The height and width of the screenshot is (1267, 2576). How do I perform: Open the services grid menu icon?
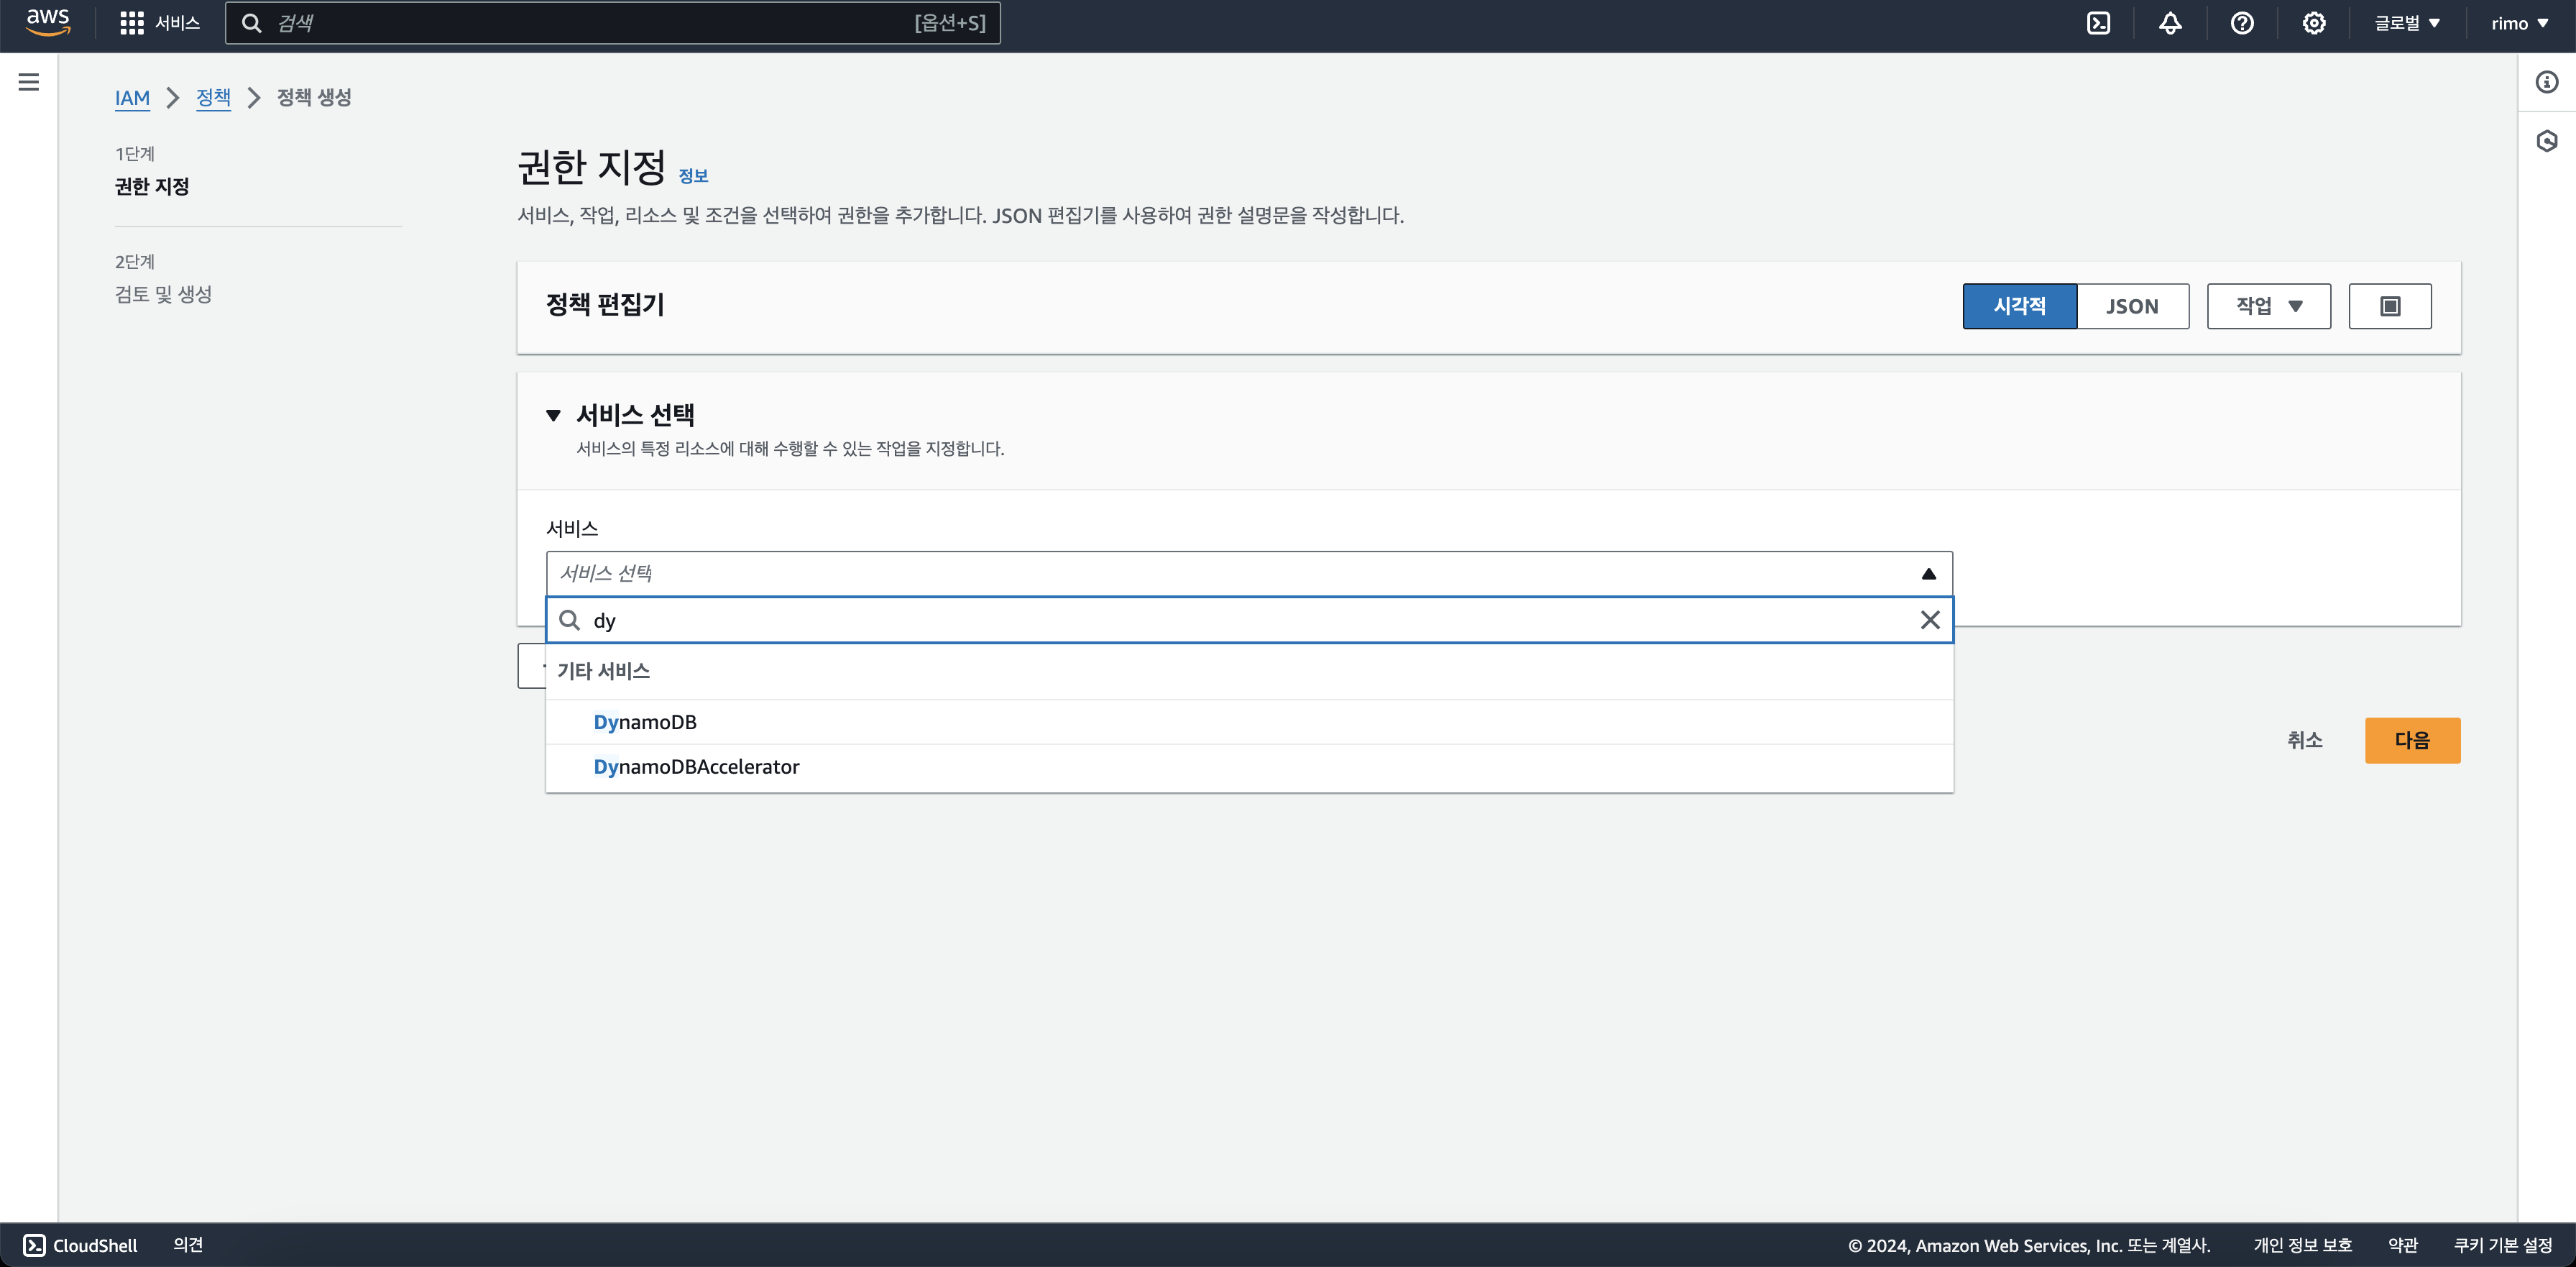click(131, 23)
